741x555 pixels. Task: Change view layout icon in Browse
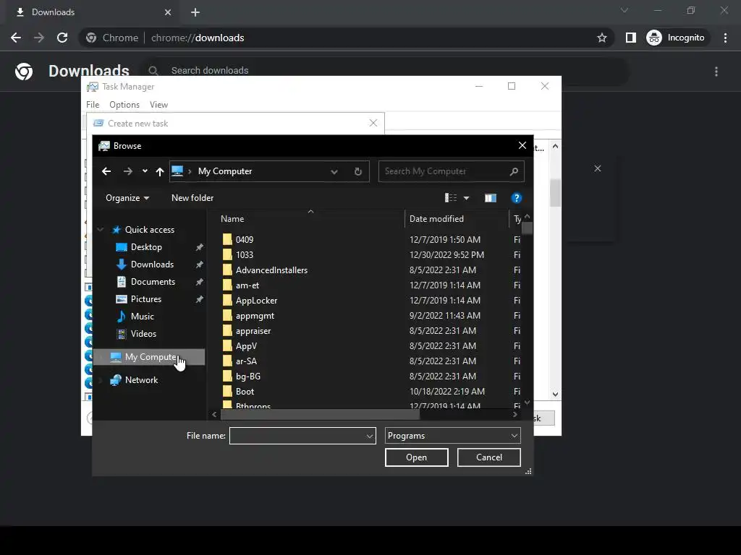pos(451,198)
